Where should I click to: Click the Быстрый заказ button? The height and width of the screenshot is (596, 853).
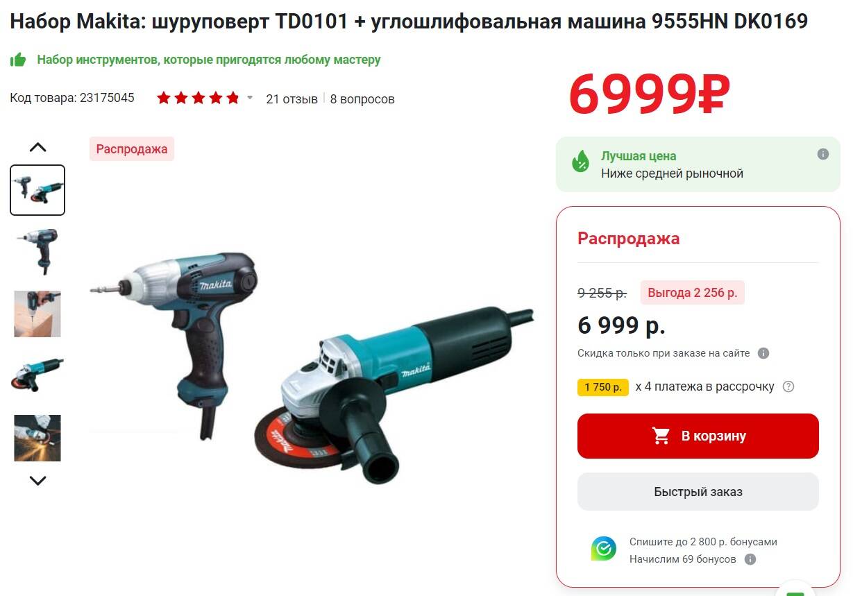click(x=698, y=492)
